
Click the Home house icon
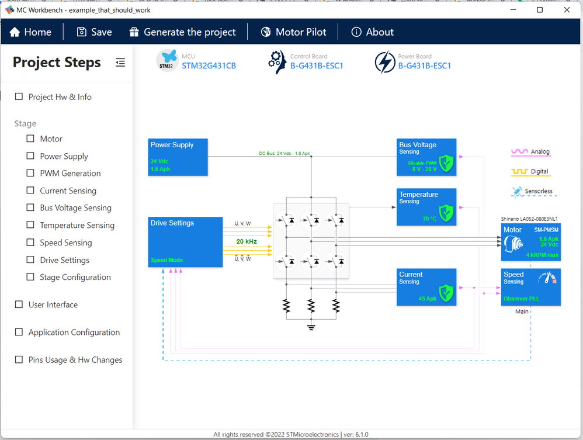click(x=15, y=32)
